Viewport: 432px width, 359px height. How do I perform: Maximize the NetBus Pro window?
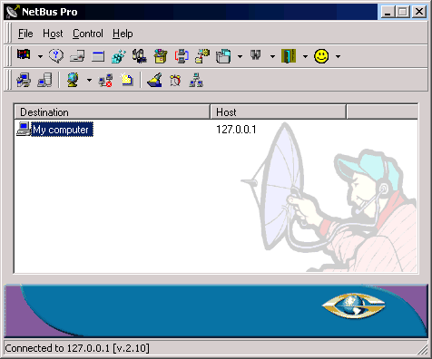point(403,12)
